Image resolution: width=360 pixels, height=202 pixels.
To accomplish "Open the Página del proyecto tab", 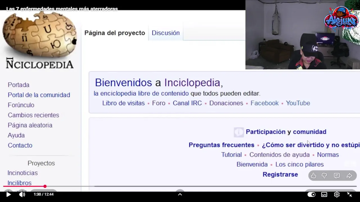I will tap(115, 33).
